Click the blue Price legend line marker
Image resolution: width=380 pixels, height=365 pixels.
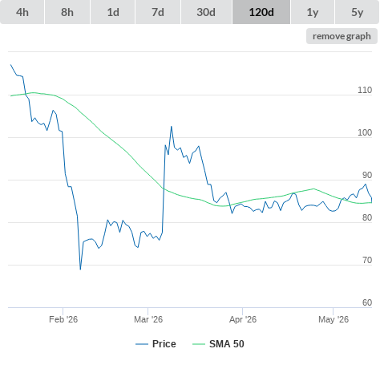pos(142,344)
